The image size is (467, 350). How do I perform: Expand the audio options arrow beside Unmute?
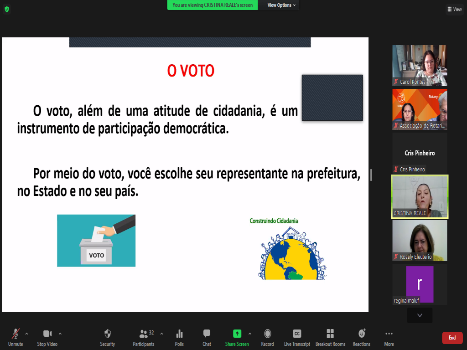[x=26, y=333]
